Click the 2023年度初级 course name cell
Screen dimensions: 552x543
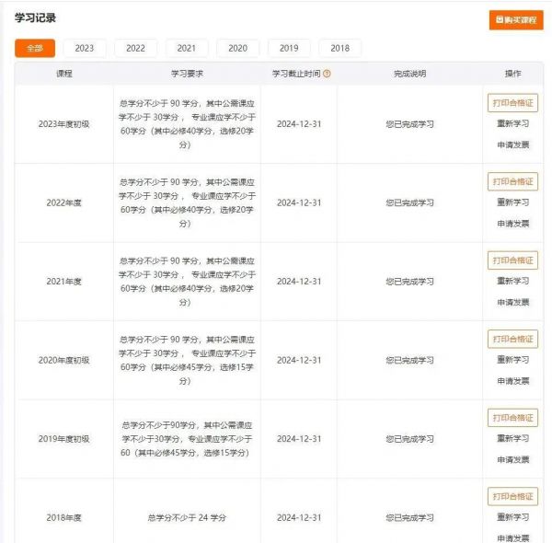63,124
